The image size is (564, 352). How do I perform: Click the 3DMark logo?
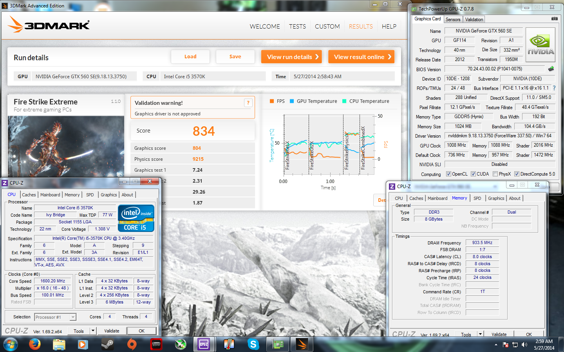49,25
